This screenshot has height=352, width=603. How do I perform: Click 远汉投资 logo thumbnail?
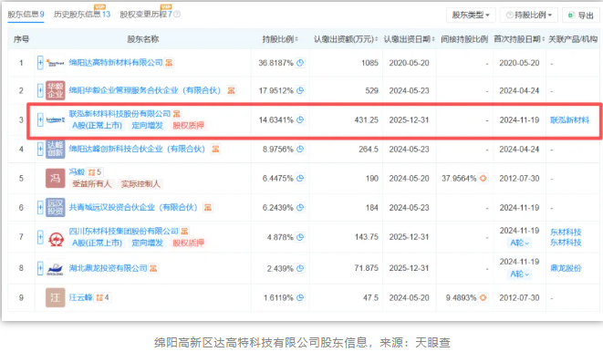(56, 208)
